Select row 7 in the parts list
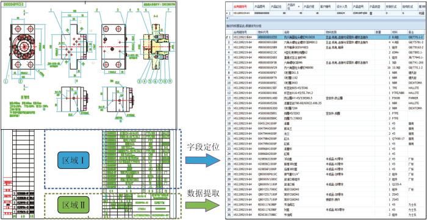The height and width of the screenshot is (220, 427). (x=326, y=67)
